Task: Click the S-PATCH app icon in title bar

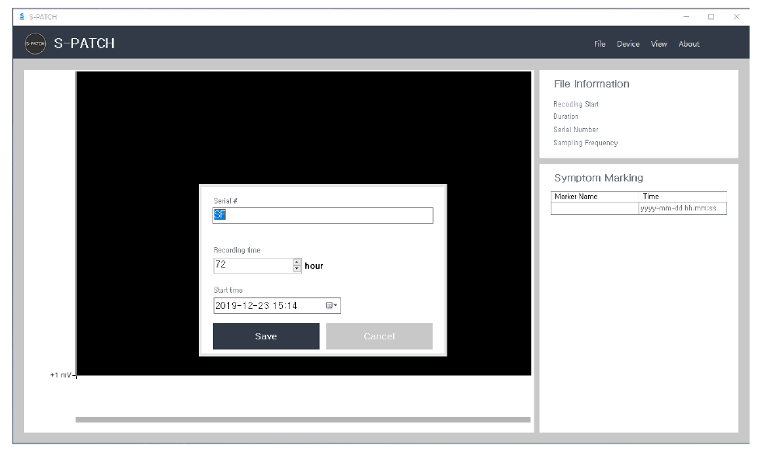Action: click(21, 16)
